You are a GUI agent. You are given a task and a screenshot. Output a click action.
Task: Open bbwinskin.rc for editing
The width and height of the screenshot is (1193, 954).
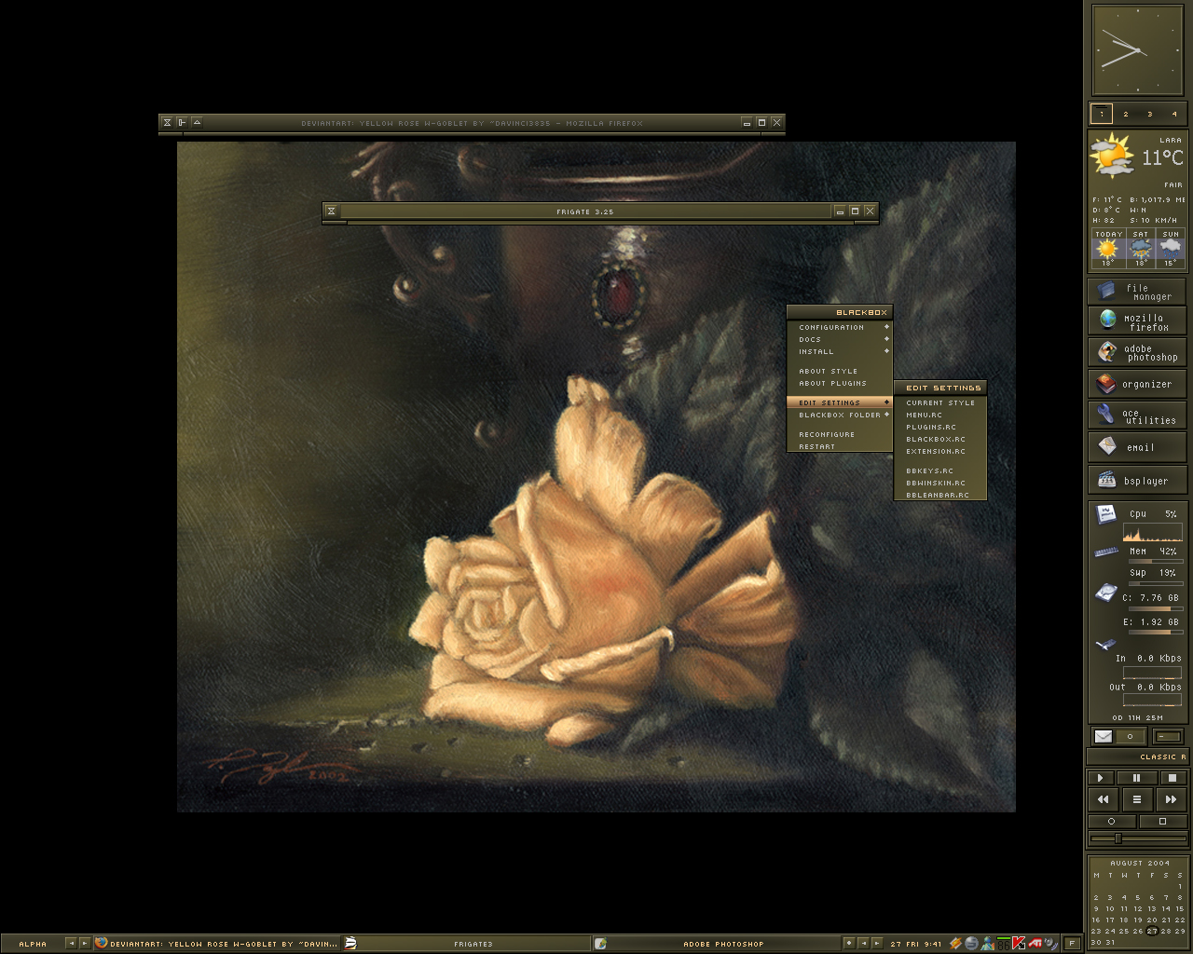click(x=940, y=483)
